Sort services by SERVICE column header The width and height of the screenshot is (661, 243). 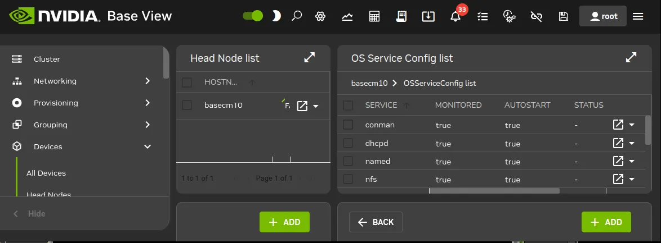tap(381, 105)
